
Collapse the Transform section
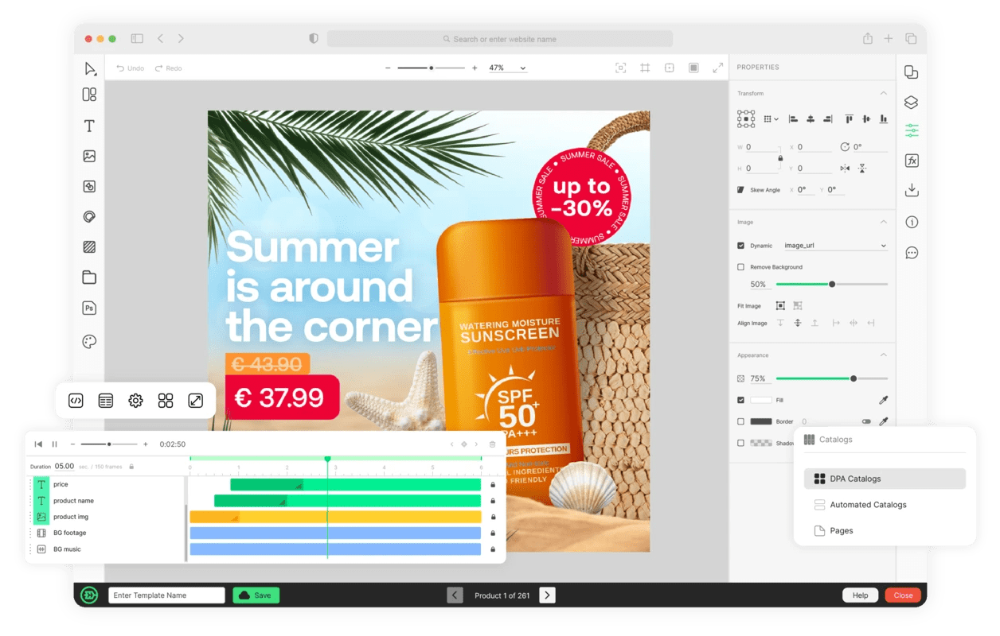[883, 94]
